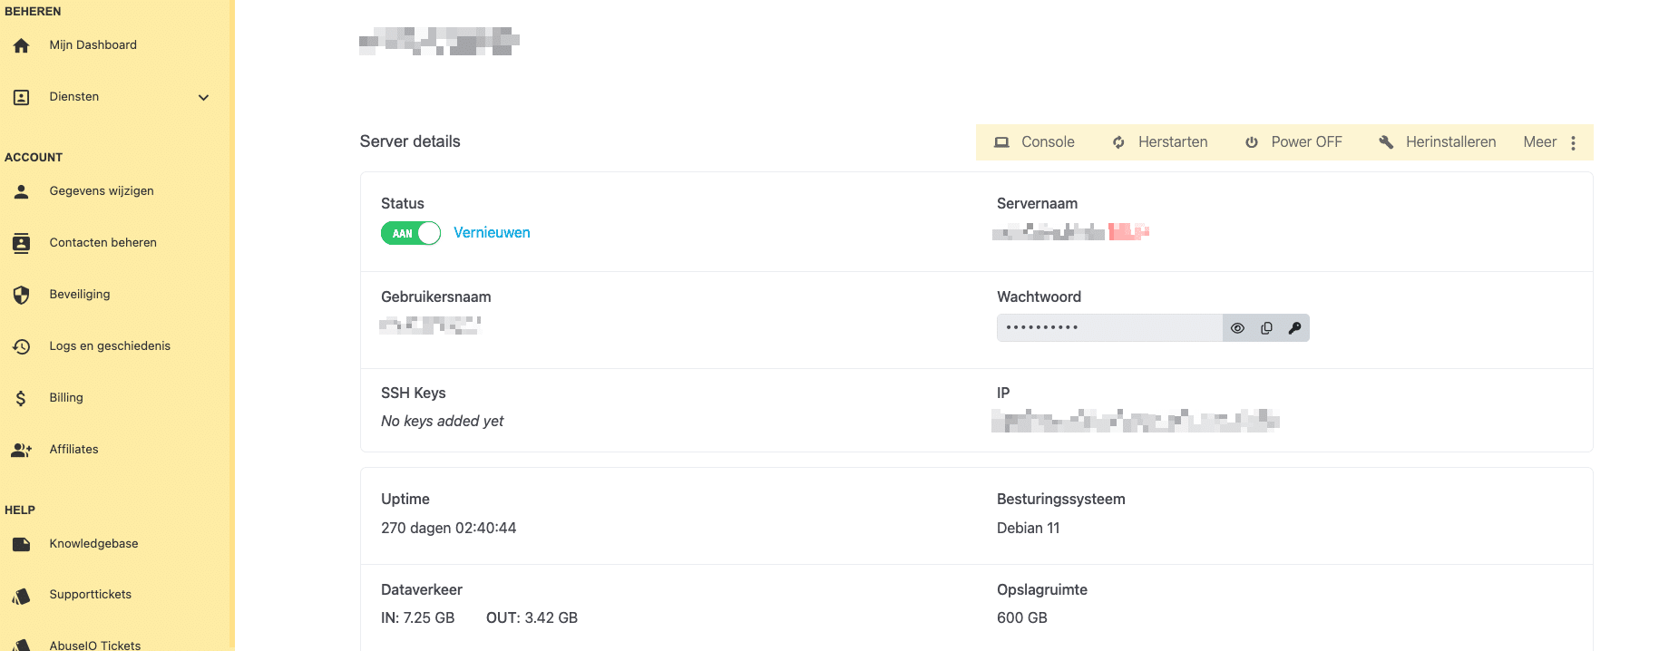
Task: Open the Knowledgebase folder icon
Action: pos(22,544)
